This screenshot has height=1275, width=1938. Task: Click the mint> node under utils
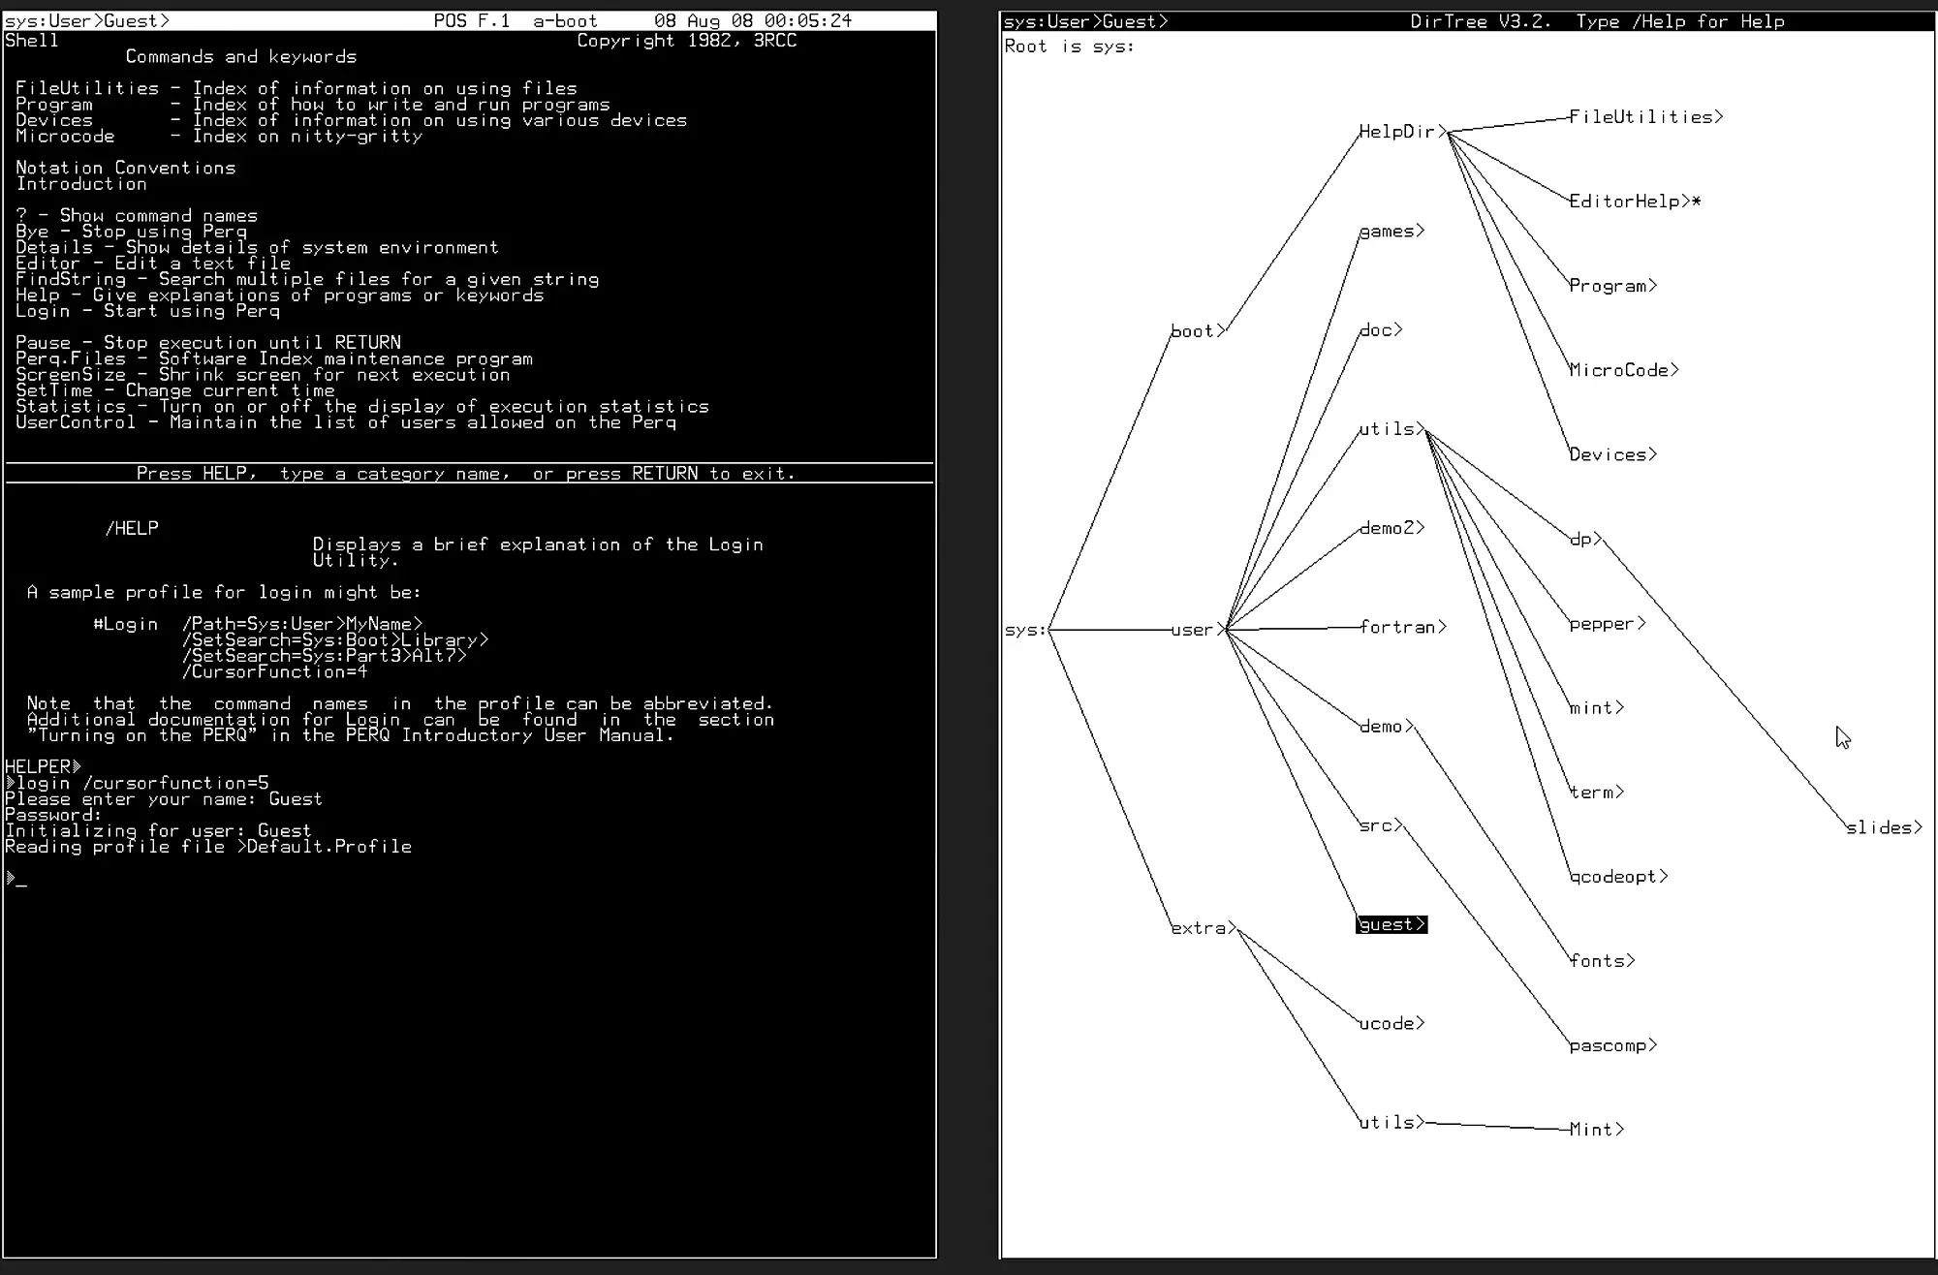[1597, 707]
